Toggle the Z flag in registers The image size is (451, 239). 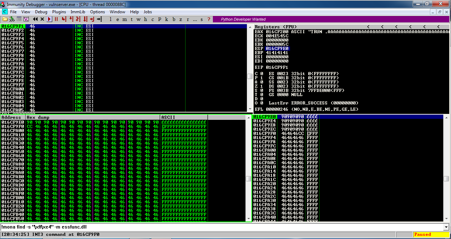point(261,86)
